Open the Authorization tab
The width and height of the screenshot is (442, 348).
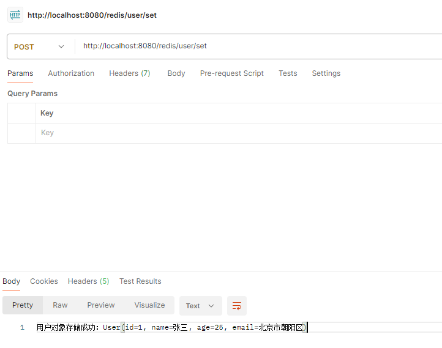click(71, 73)
